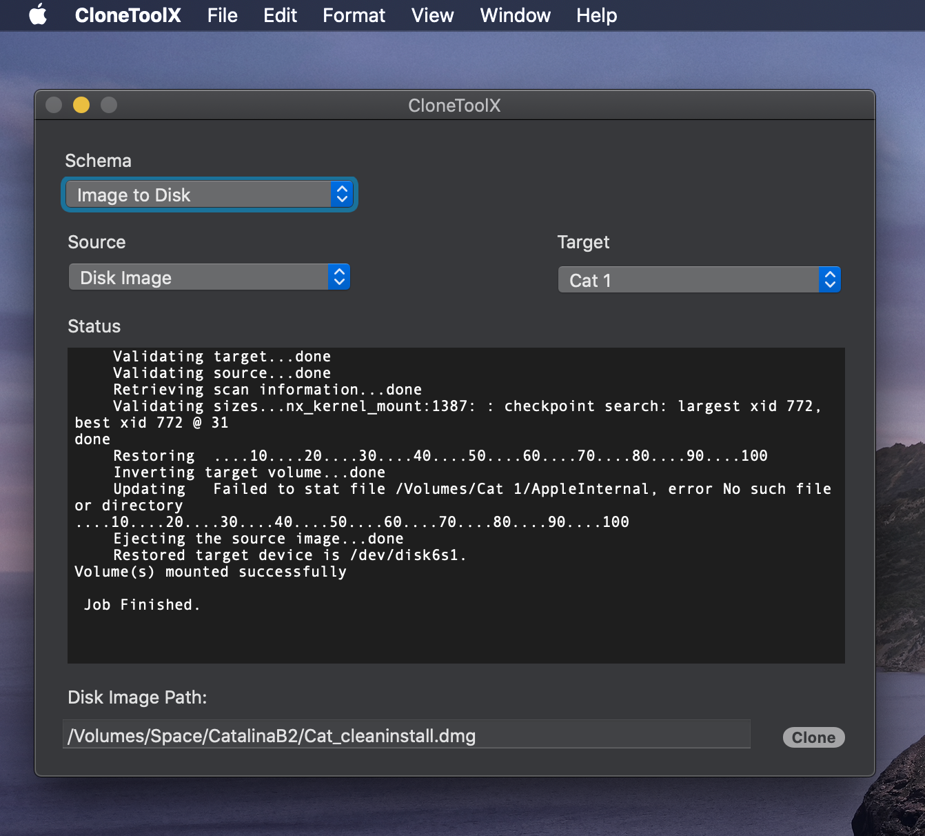Click the 'Validating source...done' log line
Image resolution: width=925 pixels, height=836 pixels.
222,373
